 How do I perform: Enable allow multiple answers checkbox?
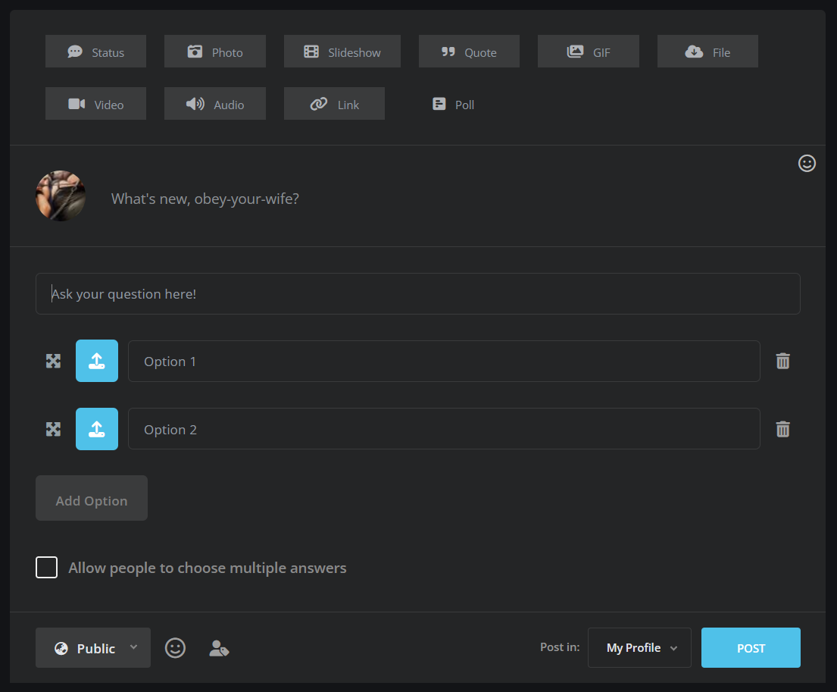[x=47, y=567]
